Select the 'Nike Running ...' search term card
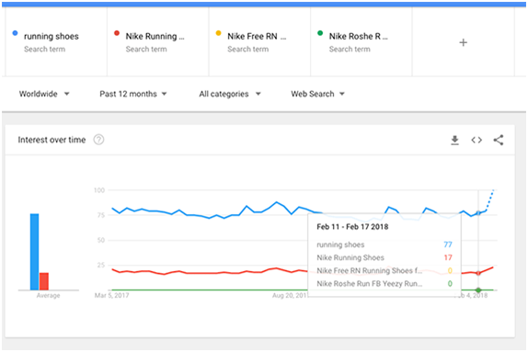Viewport: 528px width, 352px height. click(x=158, y=41)
